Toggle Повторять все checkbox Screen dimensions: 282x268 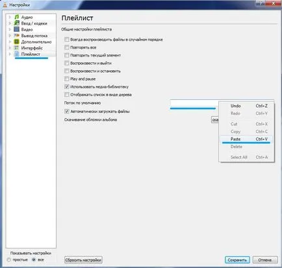[x=67, y=47]
